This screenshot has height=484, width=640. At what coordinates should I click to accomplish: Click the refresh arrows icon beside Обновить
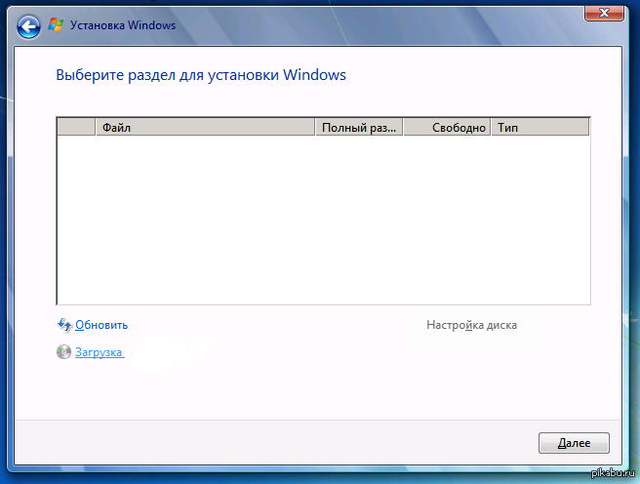click(x=64, y=325)
